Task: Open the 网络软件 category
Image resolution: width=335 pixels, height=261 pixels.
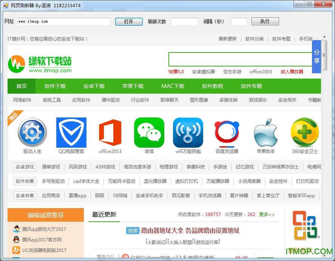Action: click(x=22, y=100)
